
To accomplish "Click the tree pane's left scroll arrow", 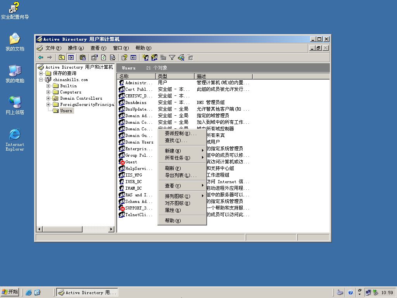I will tap(39, 229).
